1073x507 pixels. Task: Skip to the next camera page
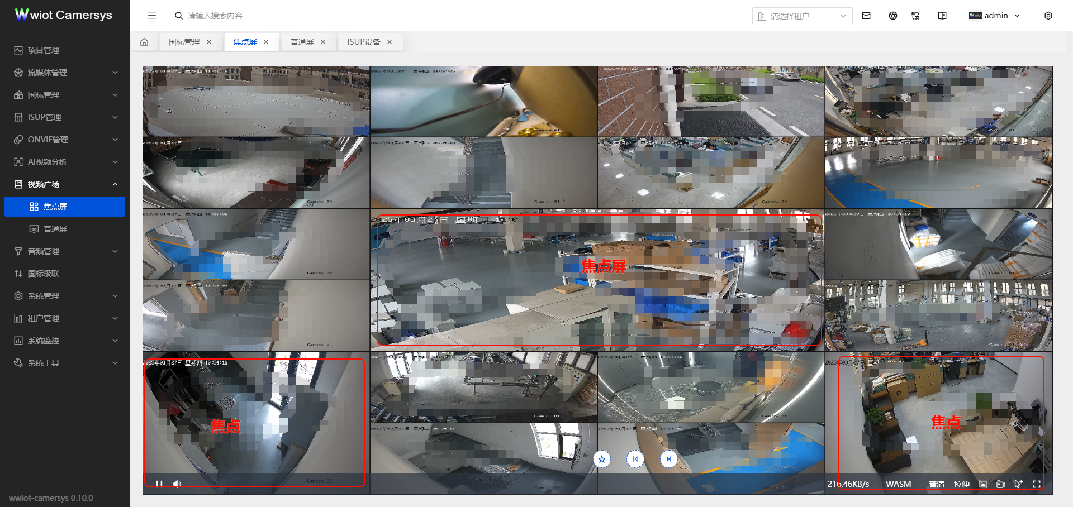(x=669, y=459)
